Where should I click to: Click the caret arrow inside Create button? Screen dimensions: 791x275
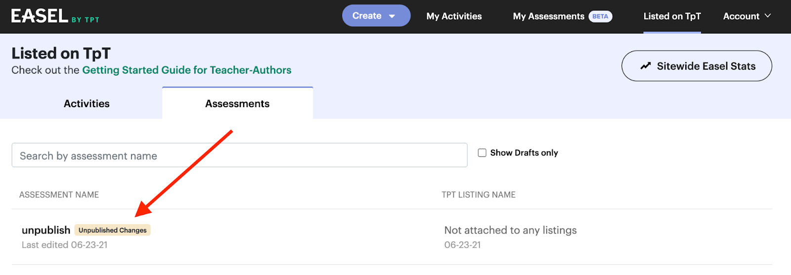point(392,16)
